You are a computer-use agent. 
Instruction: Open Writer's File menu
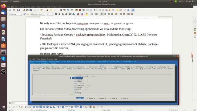(9, 7)
